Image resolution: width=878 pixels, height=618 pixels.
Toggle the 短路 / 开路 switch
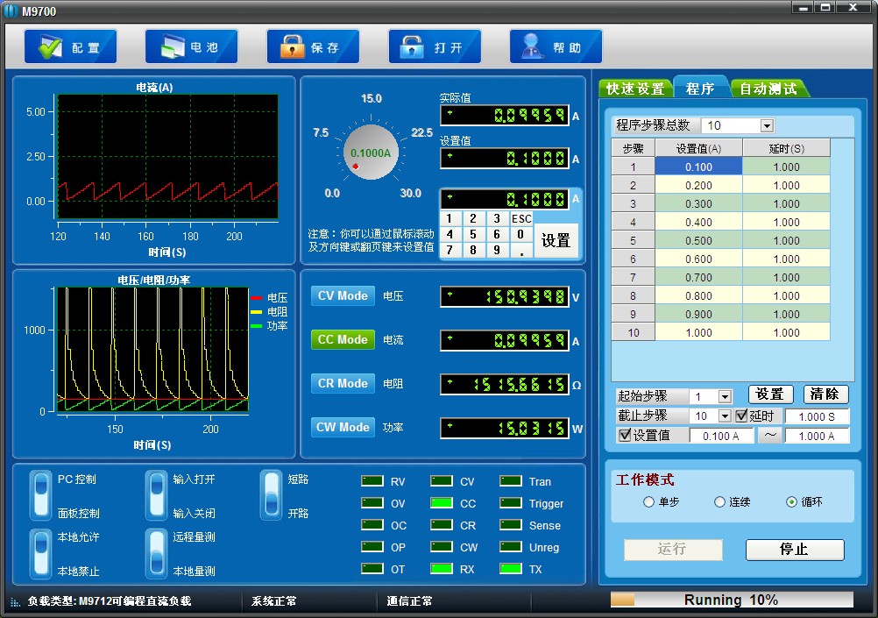(x=273, y=494)
